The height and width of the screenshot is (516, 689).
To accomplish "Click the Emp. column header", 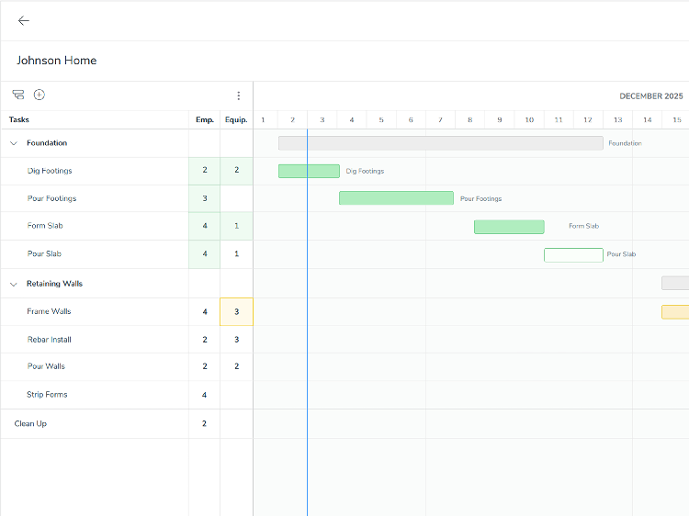I will [204, 119].
